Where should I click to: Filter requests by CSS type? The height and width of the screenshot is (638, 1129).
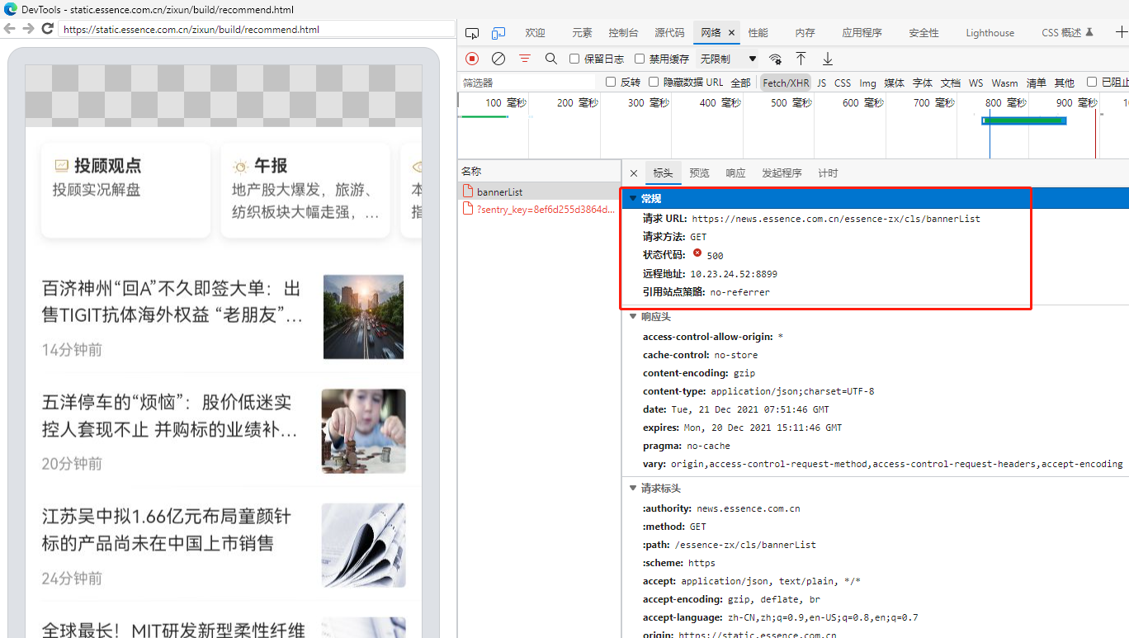pos(843,83)
